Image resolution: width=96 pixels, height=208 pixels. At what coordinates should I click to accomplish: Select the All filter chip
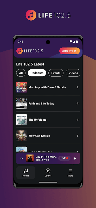click(21, 73)
